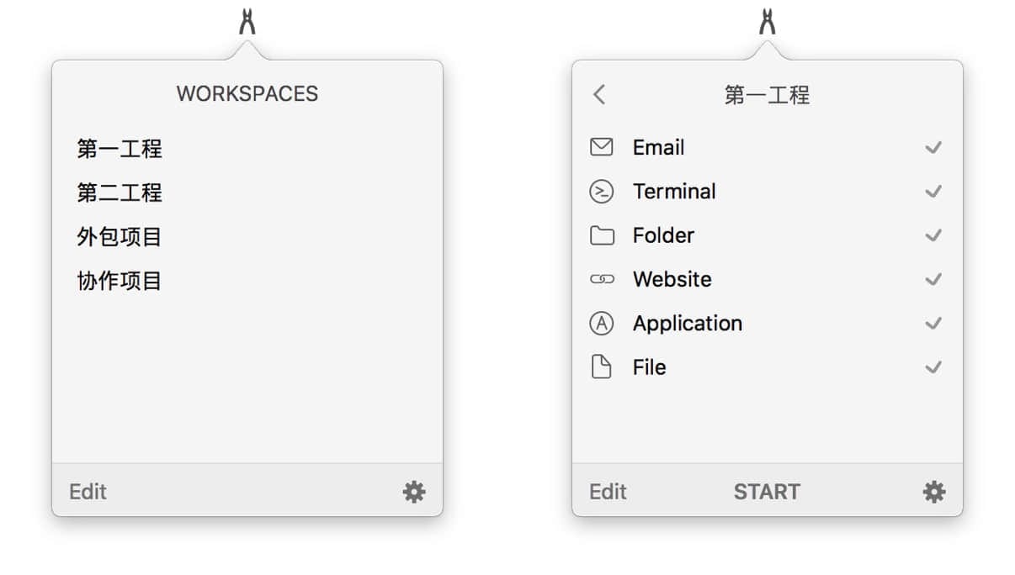Select the 外包项目 workspace
The width and height of the screenshot is (1015, 575).
pyautogui.click(x=120, y=237)
